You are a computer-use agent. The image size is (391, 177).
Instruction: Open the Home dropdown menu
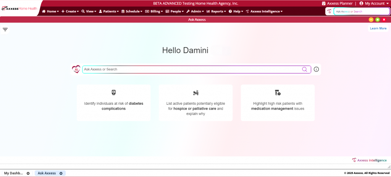point(50,11)
